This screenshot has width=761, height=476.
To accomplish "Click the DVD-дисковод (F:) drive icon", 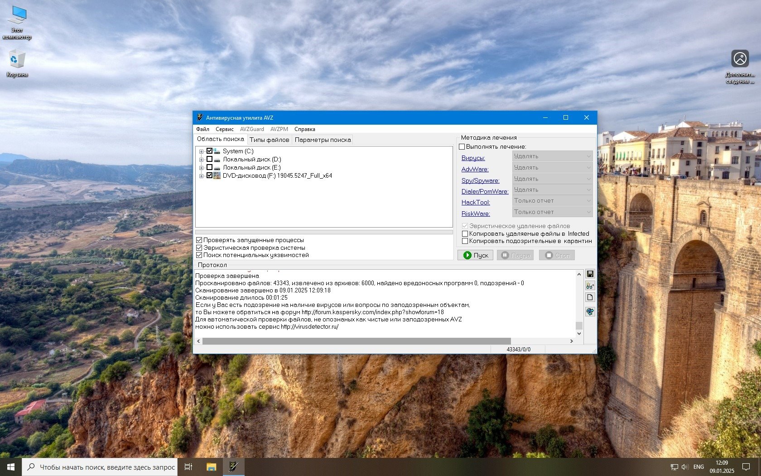I will tap(217, 175).
